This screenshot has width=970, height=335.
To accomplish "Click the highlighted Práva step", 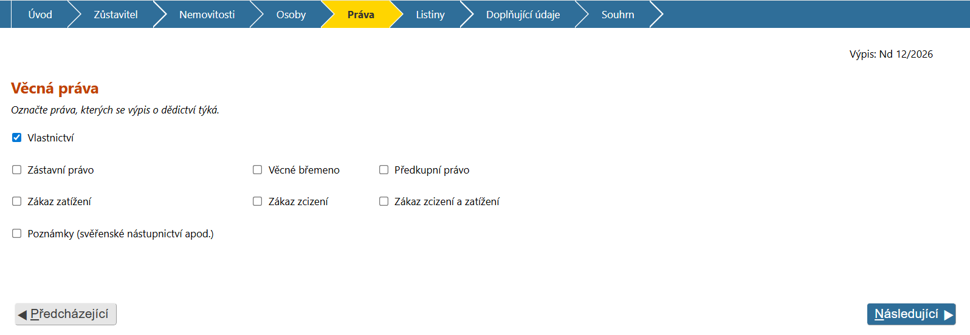I will tap(360, 15).
